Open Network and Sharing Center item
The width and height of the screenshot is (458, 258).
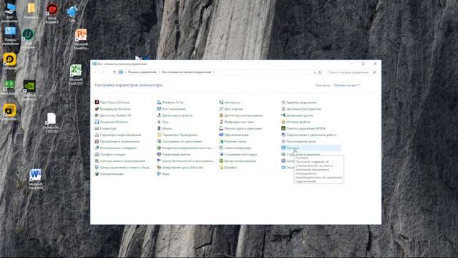point(123,167)
